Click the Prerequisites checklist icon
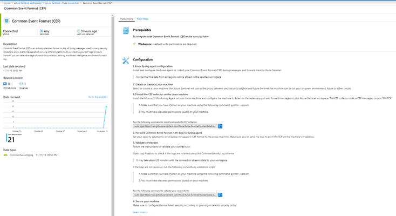 126,31
